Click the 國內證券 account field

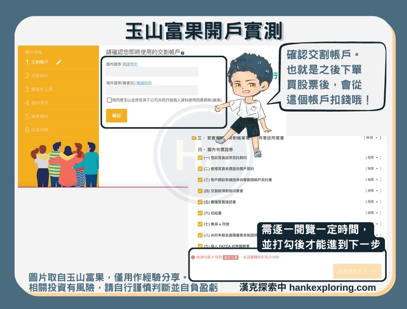(x=152, y=72)
